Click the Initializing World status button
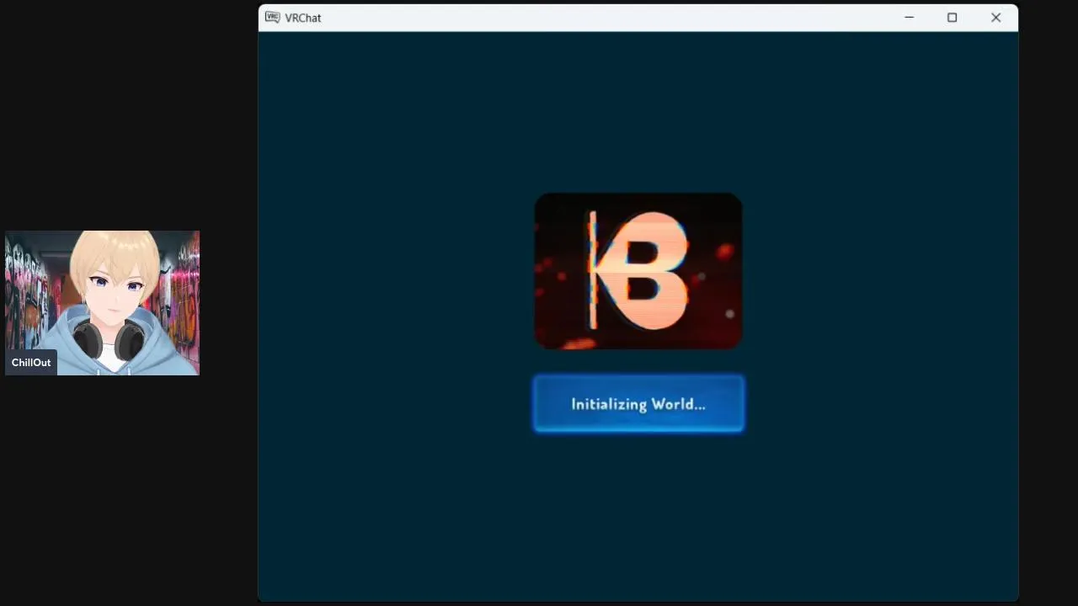The height and width of the screenshot is (606, 1078). point(638,404)
